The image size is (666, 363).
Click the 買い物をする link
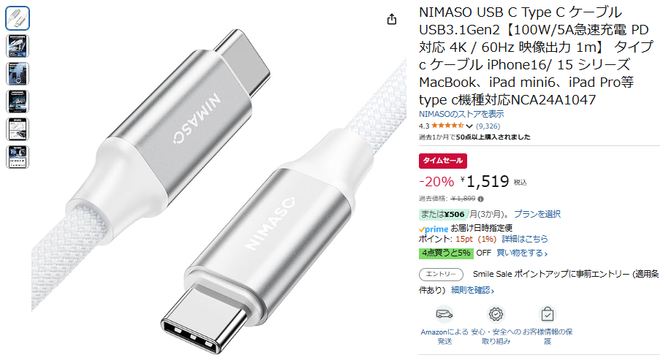pos(522,253)
